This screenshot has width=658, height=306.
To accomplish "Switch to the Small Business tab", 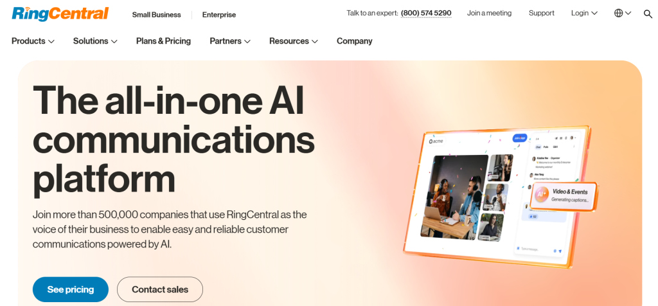I will [157, 15].
